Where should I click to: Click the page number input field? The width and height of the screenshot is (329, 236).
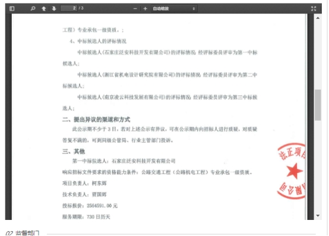[x=69, y=8]
